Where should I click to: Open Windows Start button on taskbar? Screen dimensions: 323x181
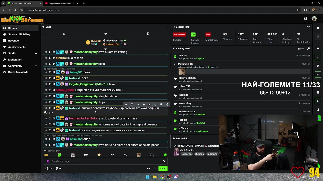pos(147,177)
